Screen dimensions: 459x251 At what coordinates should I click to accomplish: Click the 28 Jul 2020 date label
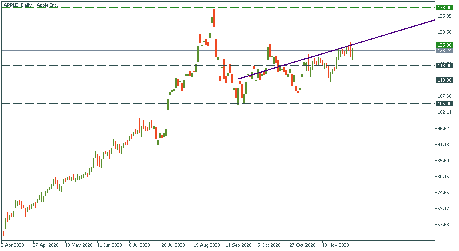(174, 245)
